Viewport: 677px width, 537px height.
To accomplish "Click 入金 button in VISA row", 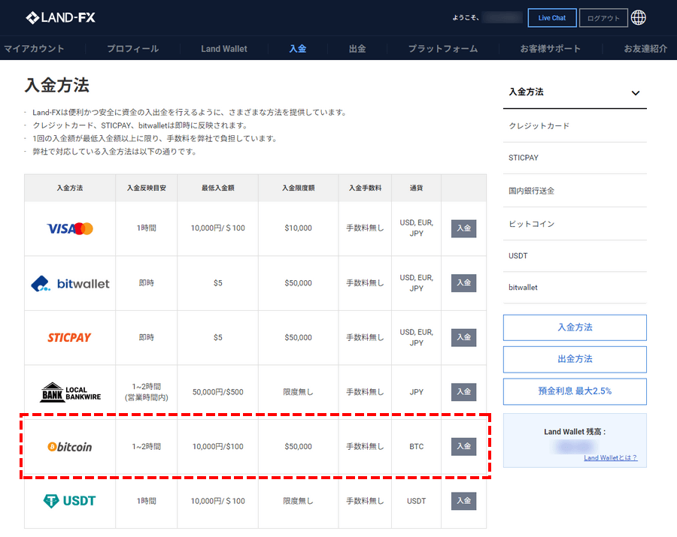I will point(463,228).
